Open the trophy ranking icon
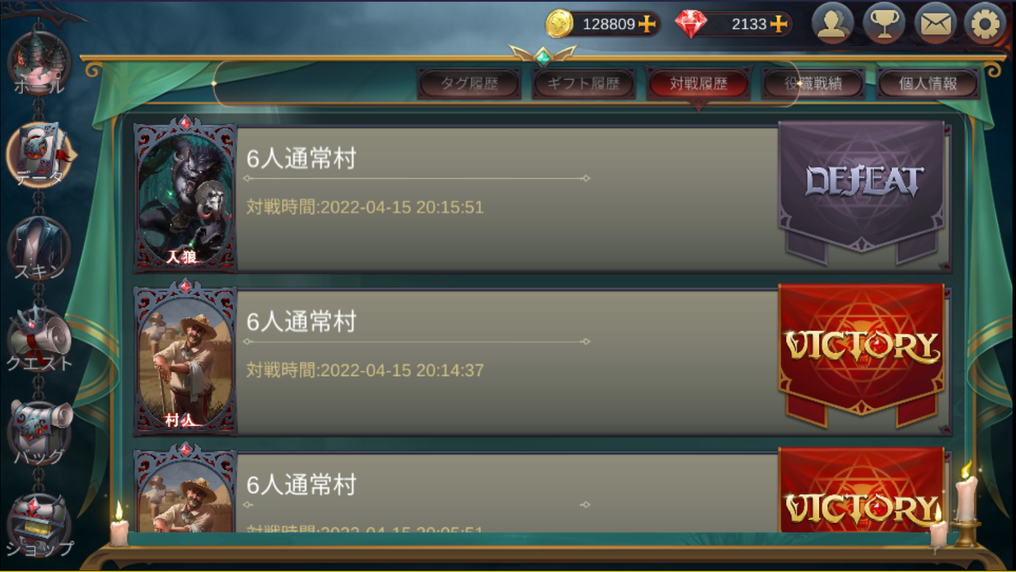This screenshot has height=572, width=1016. point(883,24)
